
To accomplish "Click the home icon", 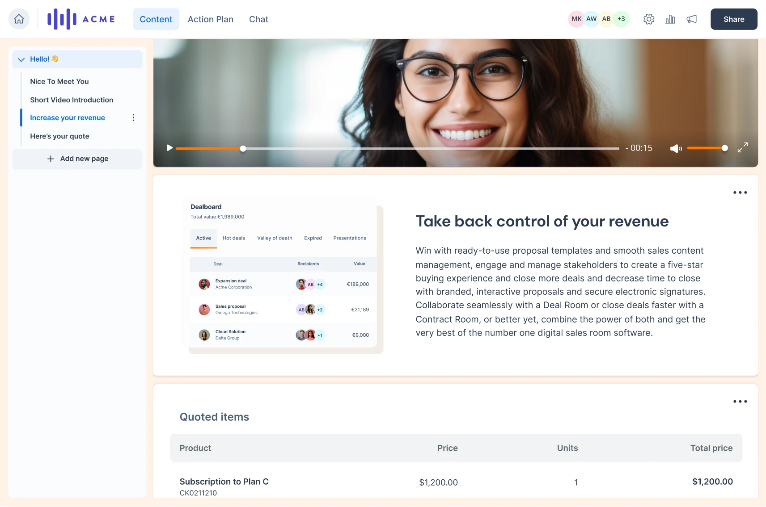I will 19,19.
